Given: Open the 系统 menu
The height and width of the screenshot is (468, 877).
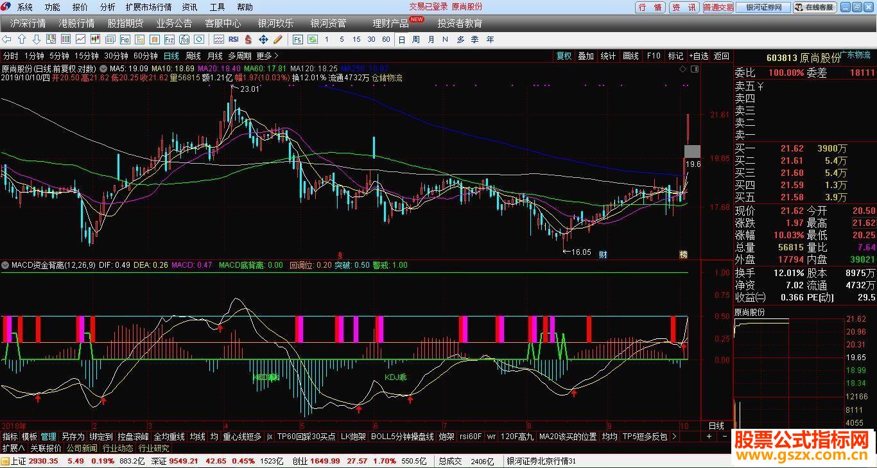Looking at the screenshot, I should point(25,7).
